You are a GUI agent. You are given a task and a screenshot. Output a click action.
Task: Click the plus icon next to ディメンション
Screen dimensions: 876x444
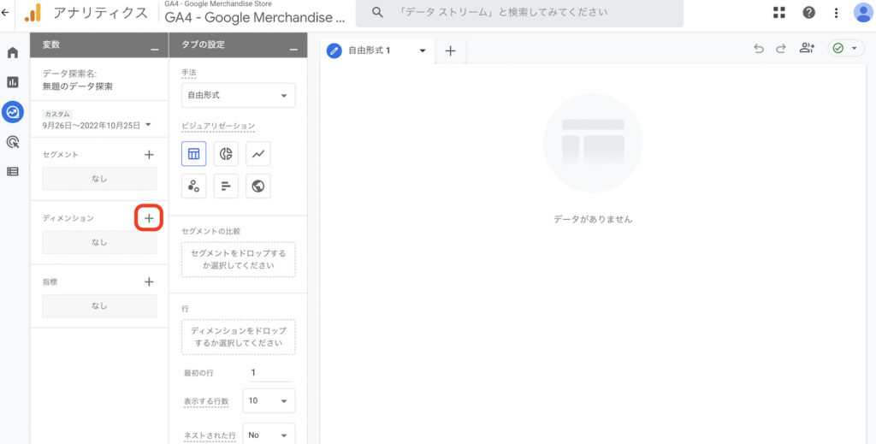[x=149, y=218]
